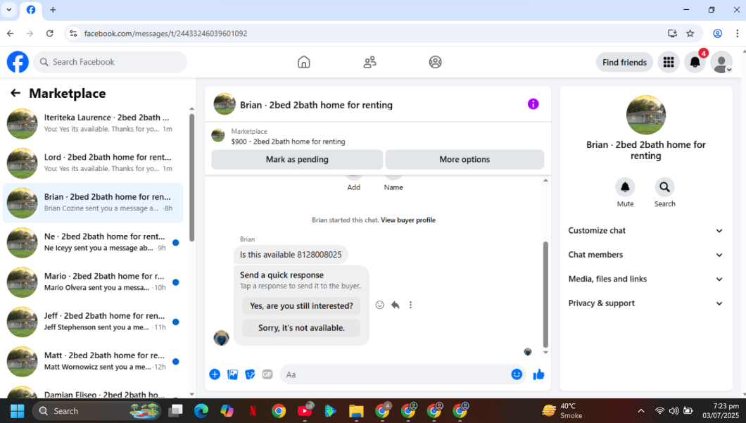Open the Lord 2bed 2bath conversation

click(x=93, y=163)
